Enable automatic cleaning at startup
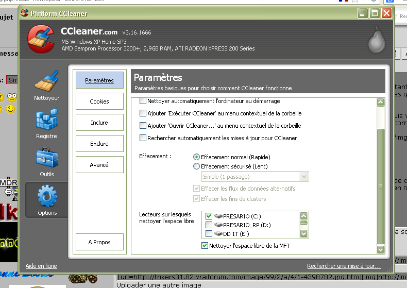Screen dimensions: 407x288 pos(143,101)
